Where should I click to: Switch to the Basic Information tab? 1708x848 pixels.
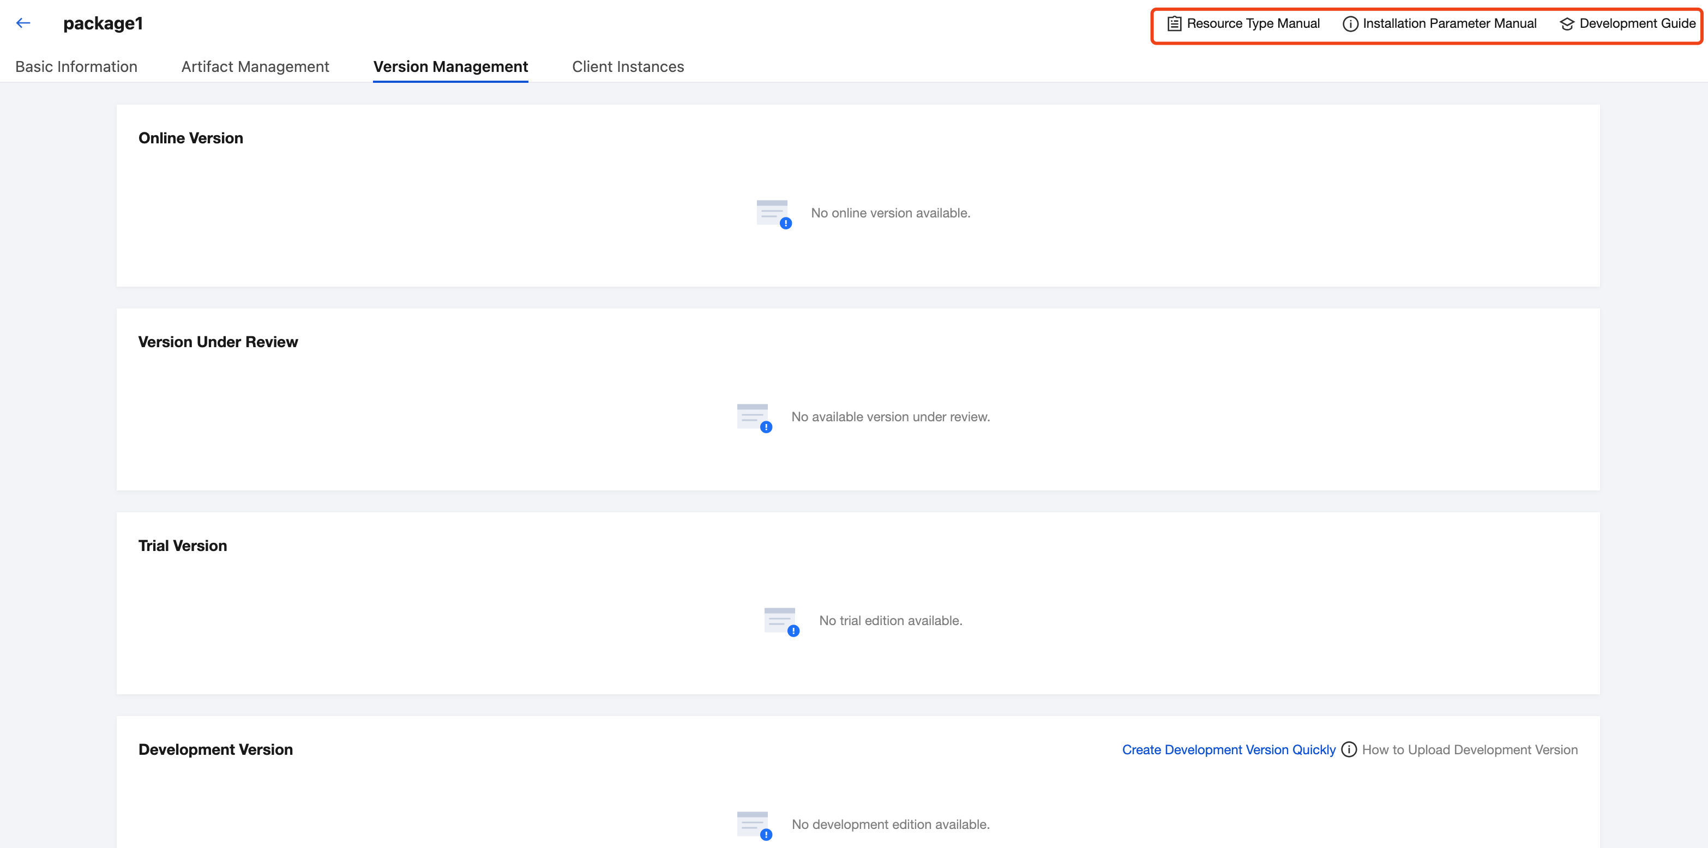[x=76, y=67]
